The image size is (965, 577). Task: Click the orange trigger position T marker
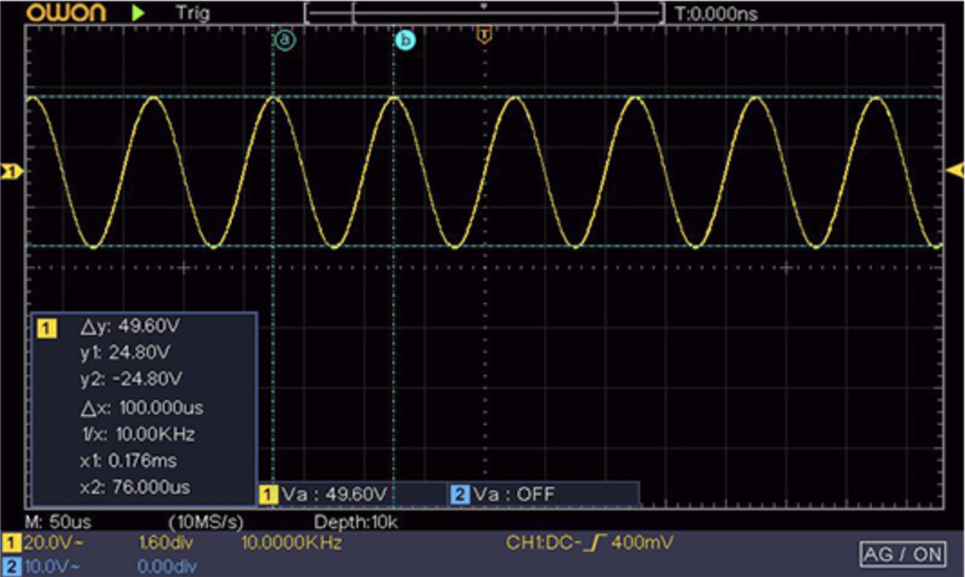[x=485, y=36]
